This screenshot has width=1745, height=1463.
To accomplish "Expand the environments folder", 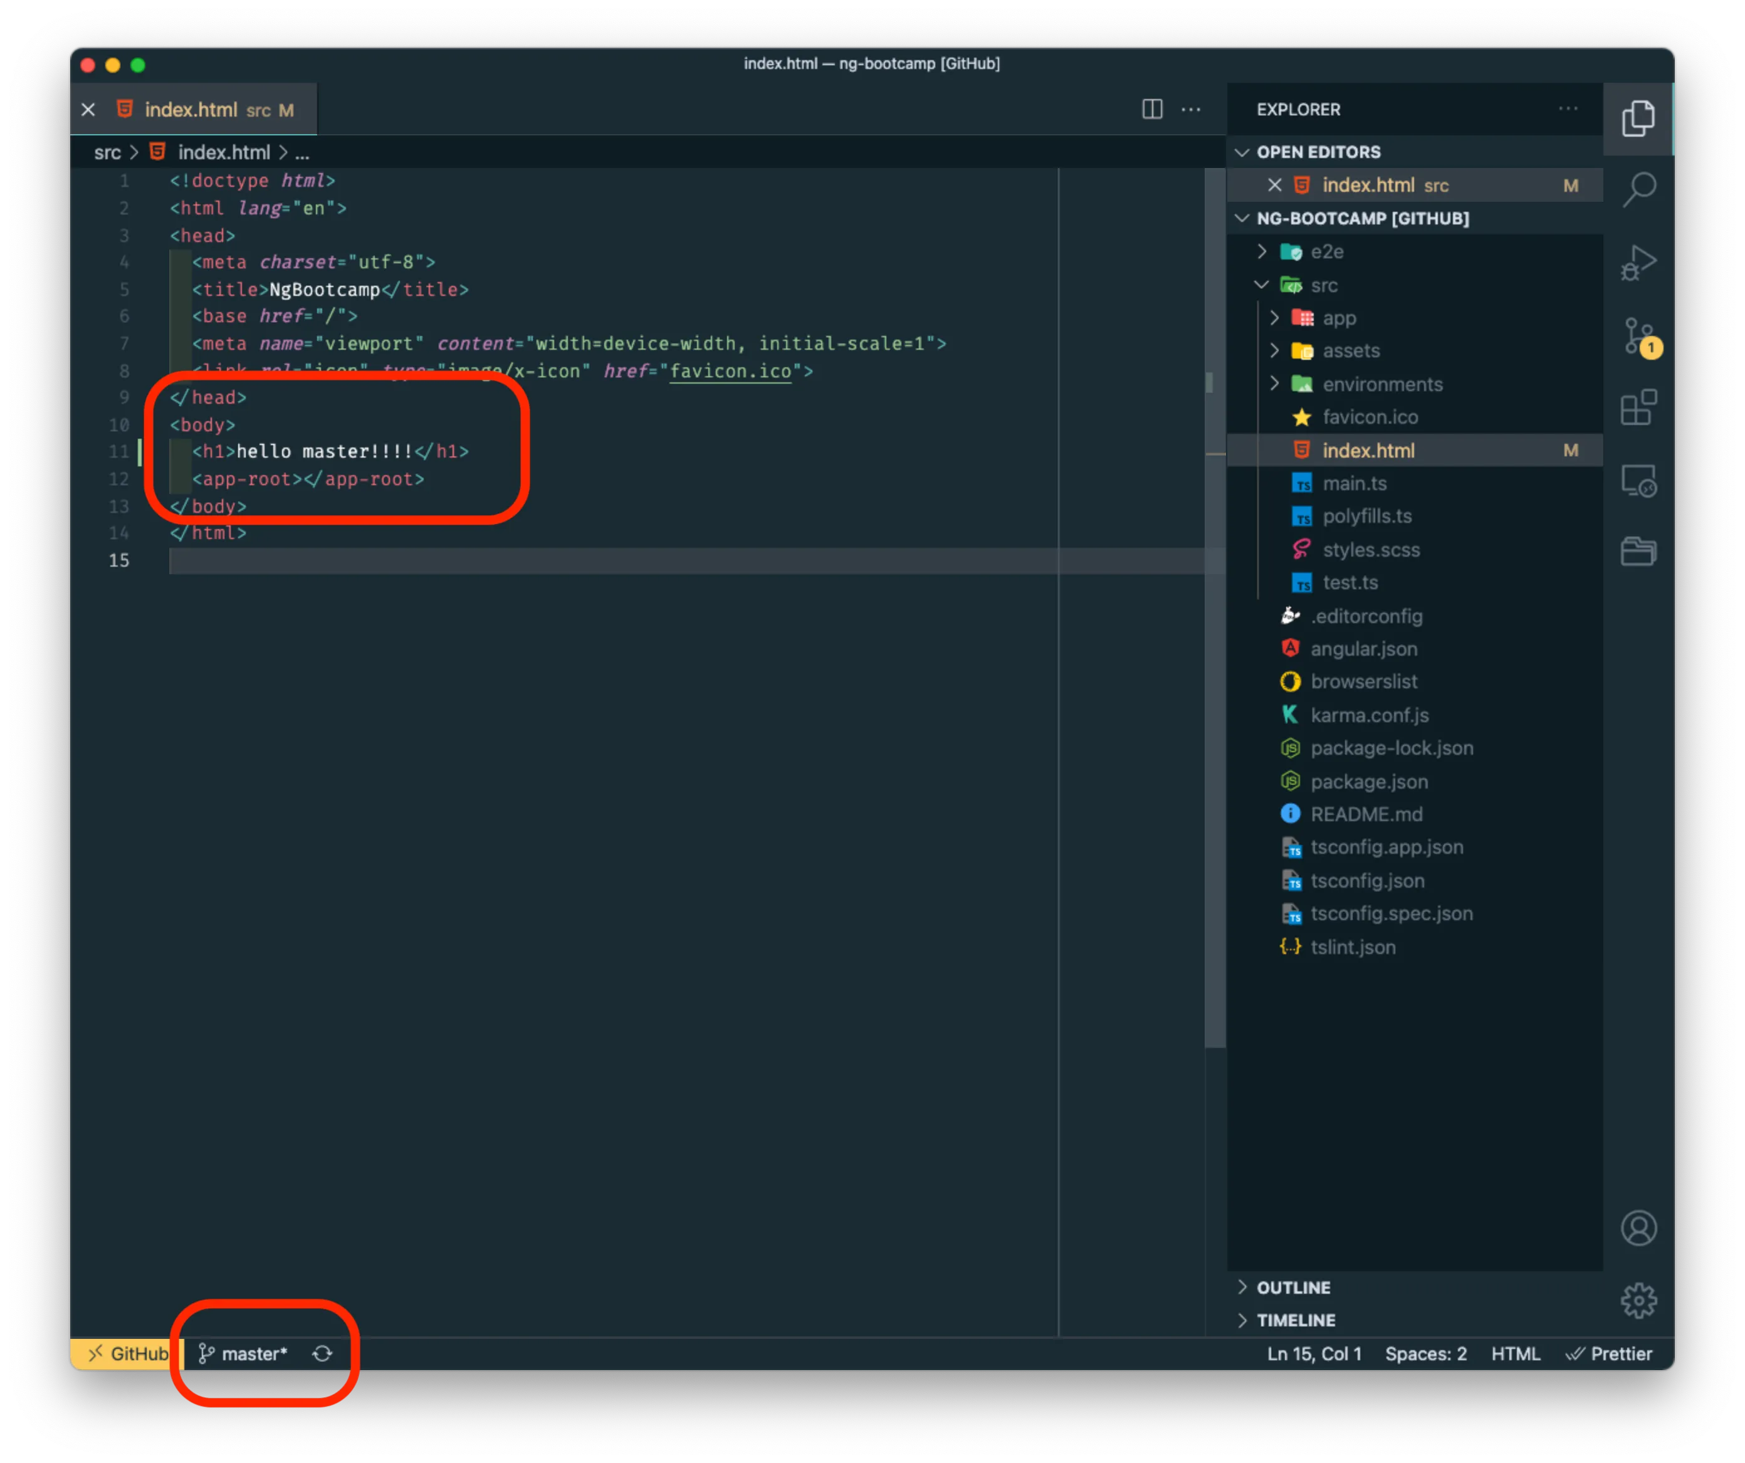I will (1414, 384).
